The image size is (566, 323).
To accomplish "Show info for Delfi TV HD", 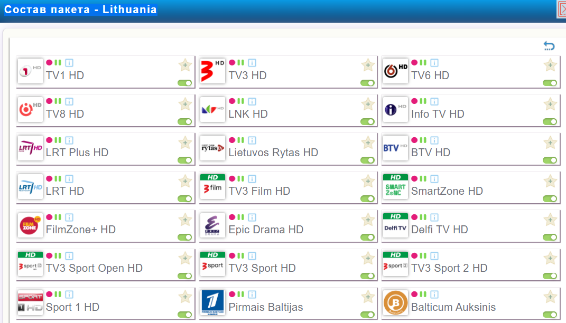I will point(434,217).
